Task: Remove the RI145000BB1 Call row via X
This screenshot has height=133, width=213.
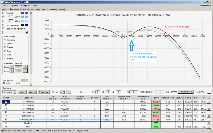Action: pos(209,112)
